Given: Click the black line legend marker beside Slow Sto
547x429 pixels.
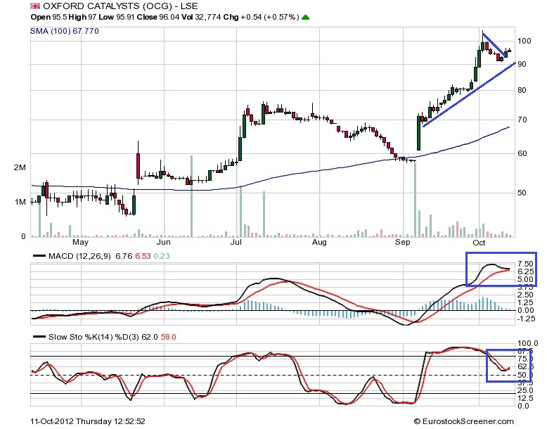Looking at the screenshot, I should pyautogui.click(x=39, y=337).
